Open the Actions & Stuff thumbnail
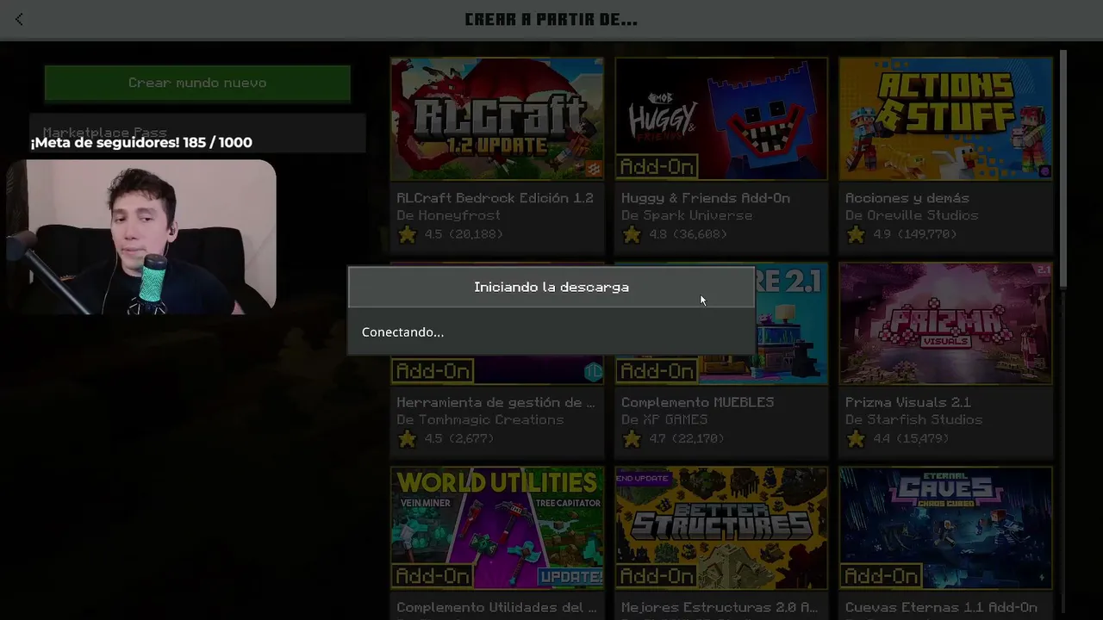The width and height of the screenshot is (1103, 620). coord(946,119)
